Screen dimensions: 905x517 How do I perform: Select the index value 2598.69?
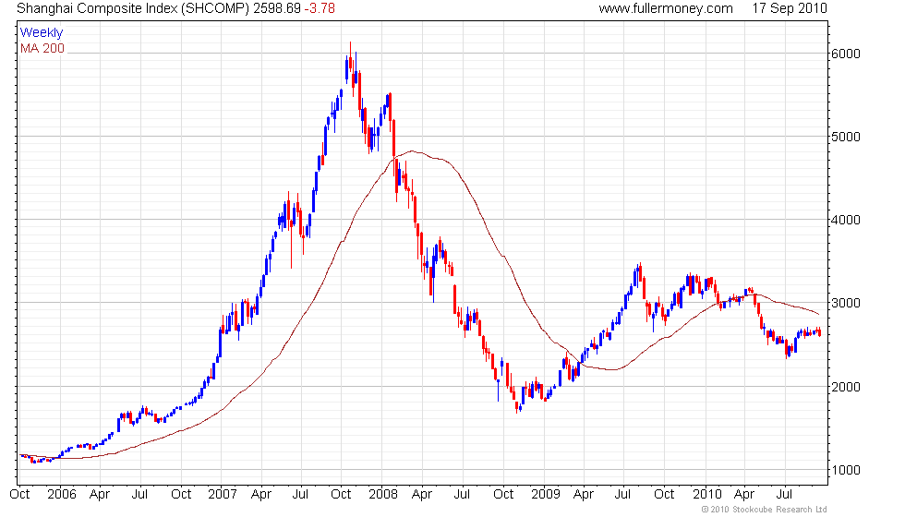tap(277, 8)
